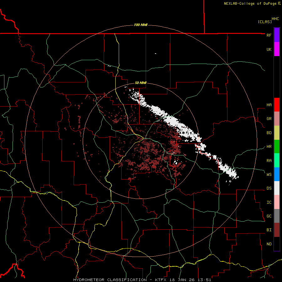Click the RA light green legend block
Screen dimensions: 282x282
(x=277, y=160)
